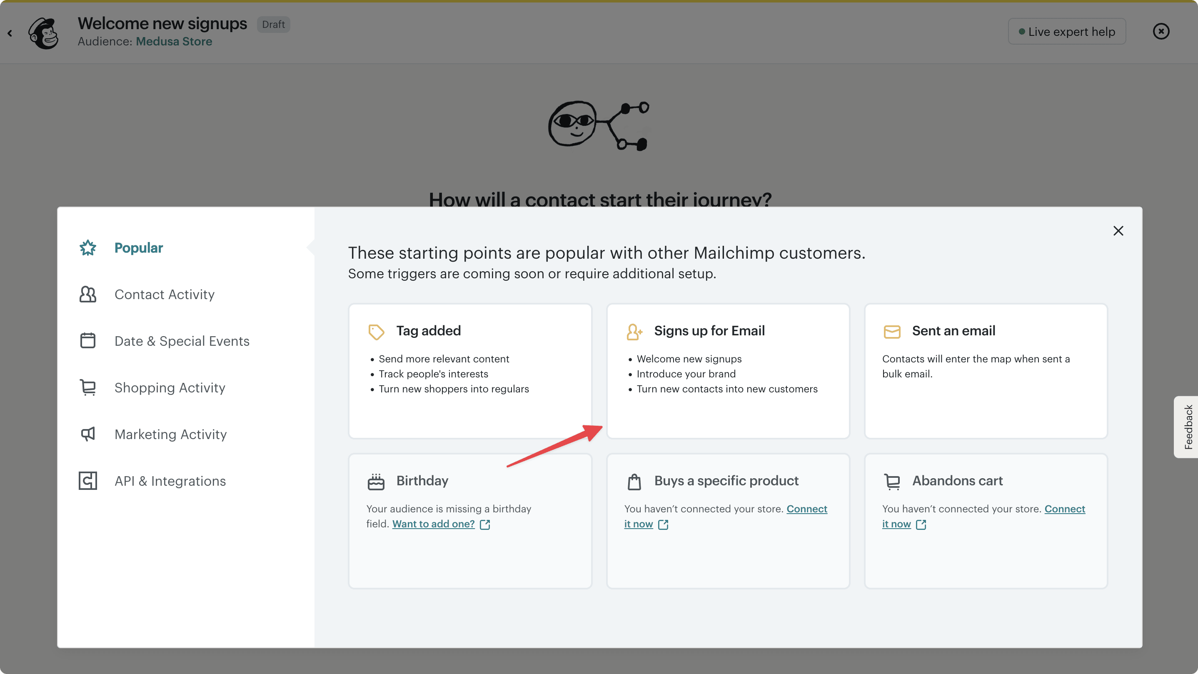Open the Medusa Store audience link
This screenshot has width=1198, height=674.
click(x=174, y=41)
